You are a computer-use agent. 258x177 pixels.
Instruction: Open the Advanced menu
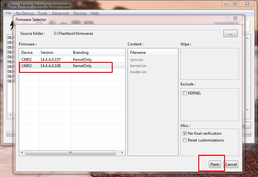60,13
